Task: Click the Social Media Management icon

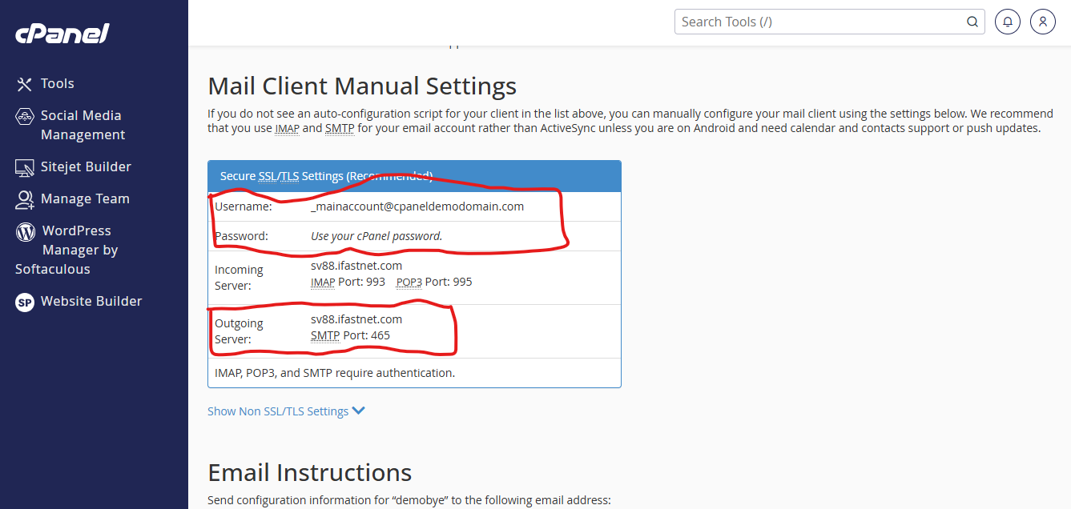Action: 25,117
